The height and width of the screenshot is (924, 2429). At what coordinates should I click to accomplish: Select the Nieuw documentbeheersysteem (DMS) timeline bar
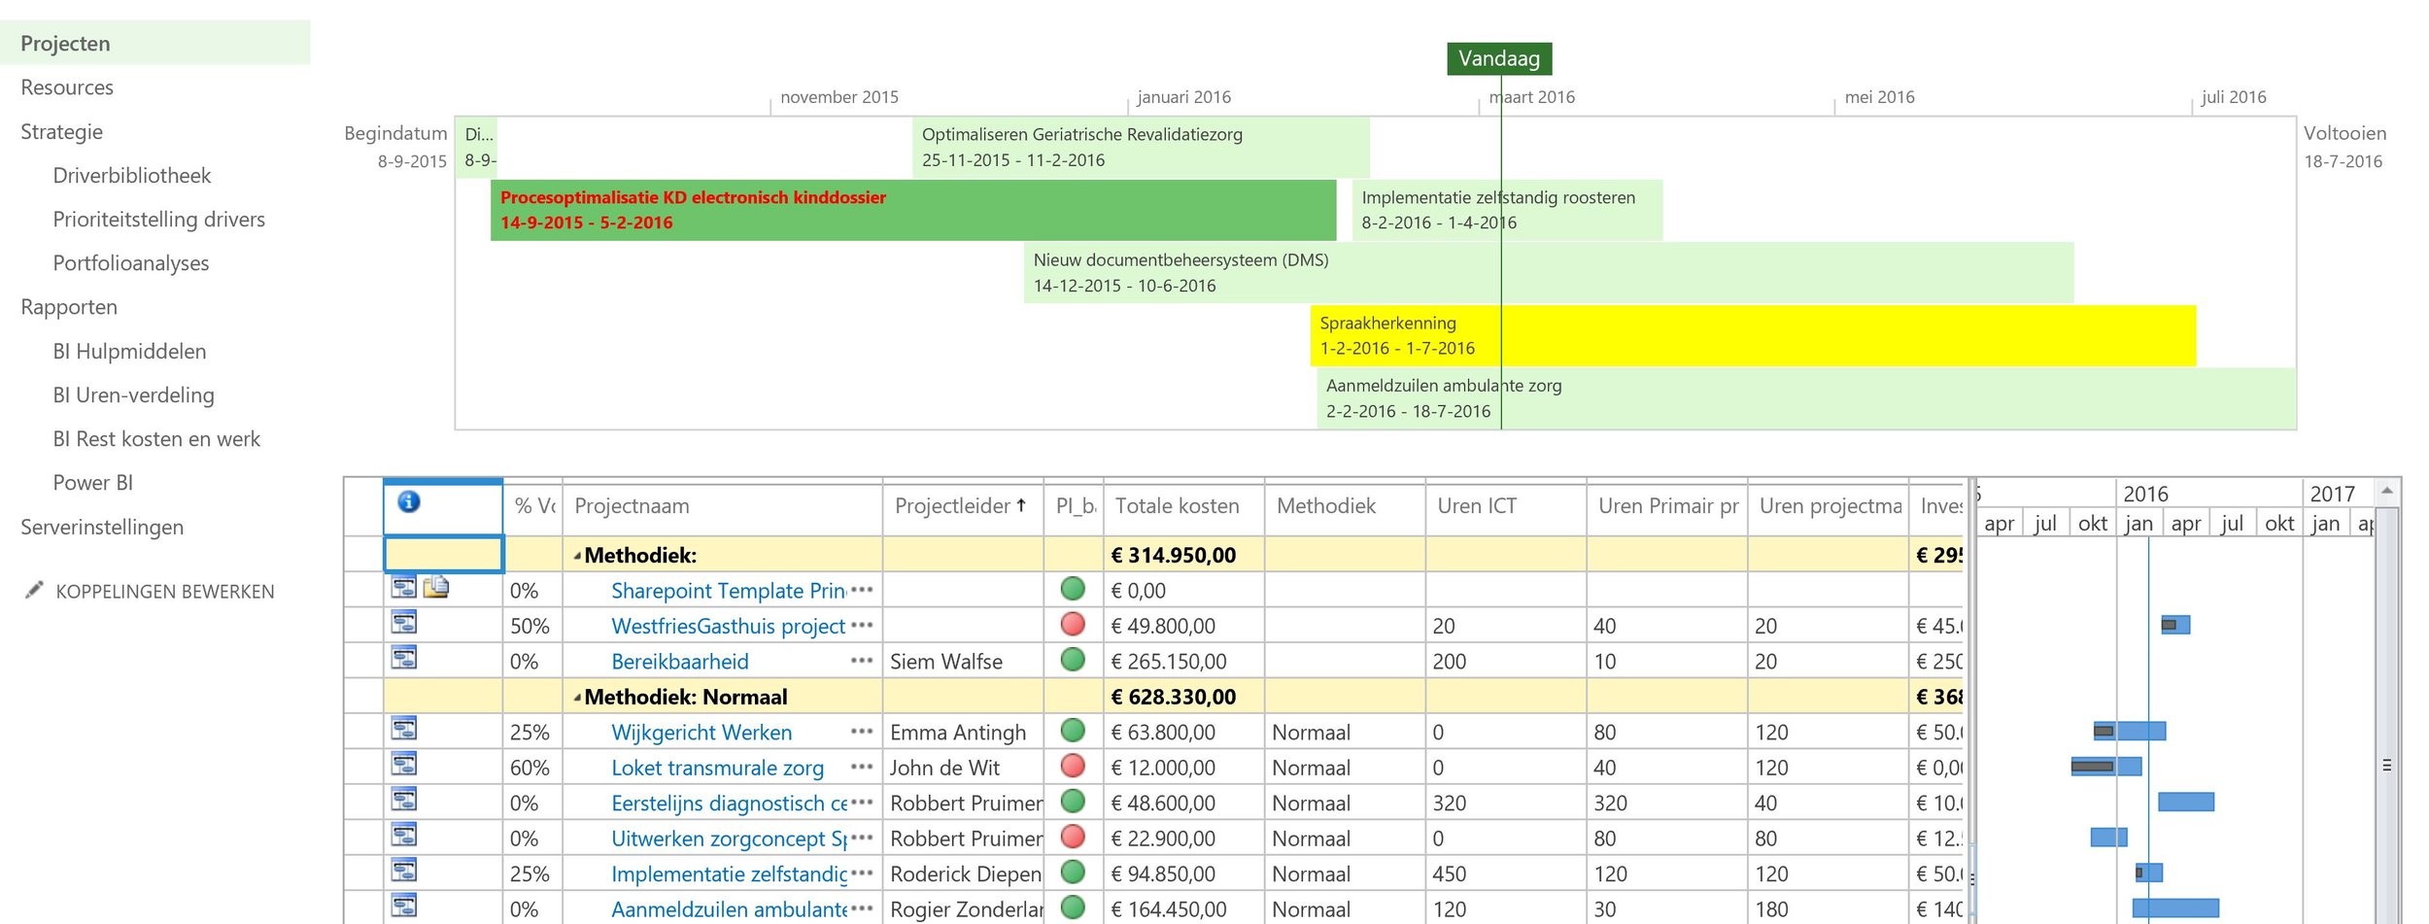(1549, 273)
